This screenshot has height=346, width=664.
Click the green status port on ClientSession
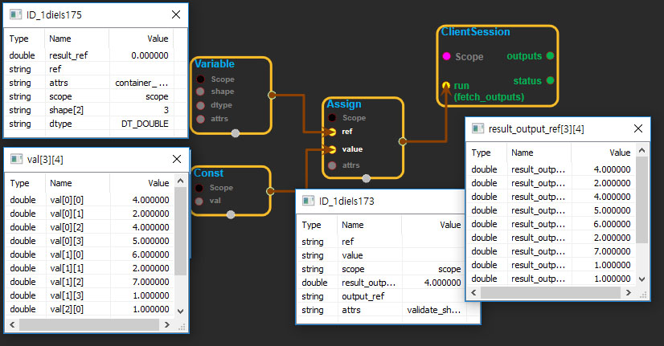tap(550, 80)
